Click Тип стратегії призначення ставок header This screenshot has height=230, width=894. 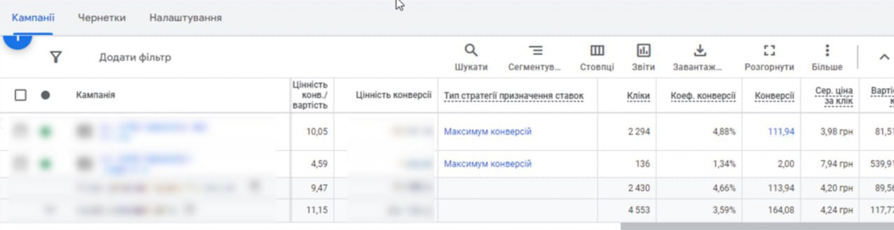tap(513, 96)
